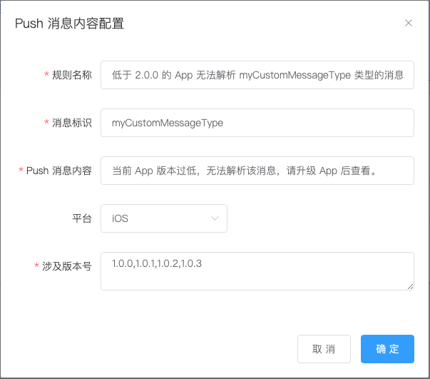The width and height of the screenshot is (430, 379).
Task: Focus the 消息标识 field with myCustomMessageType
Action: click(257, 123)
